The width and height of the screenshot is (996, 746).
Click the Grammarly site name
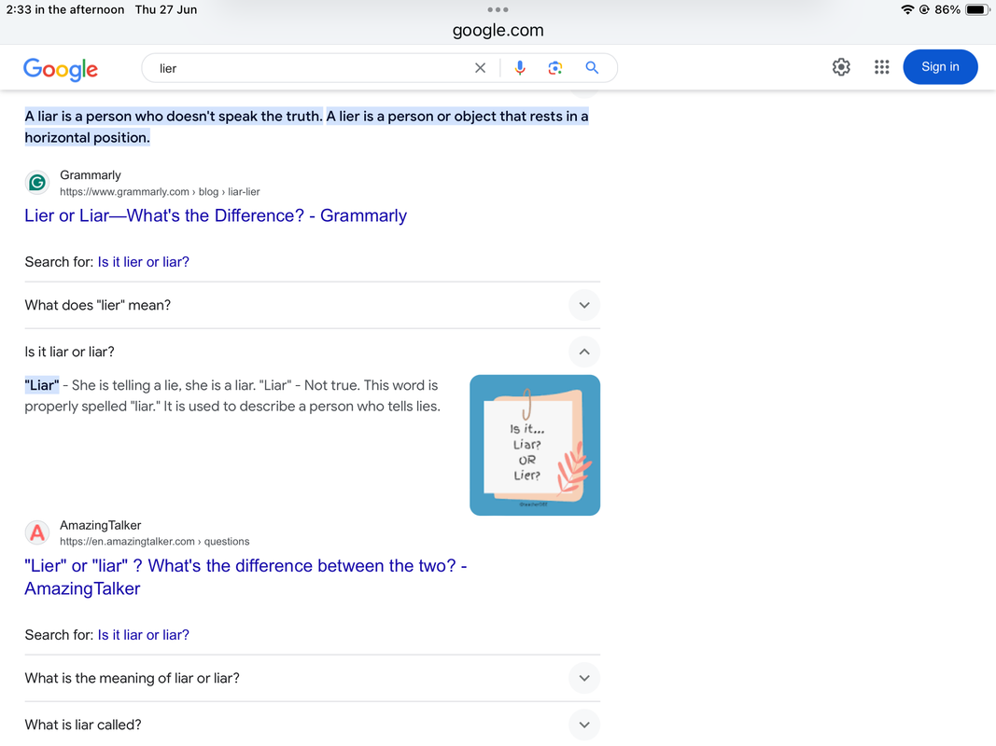(91, 175)
